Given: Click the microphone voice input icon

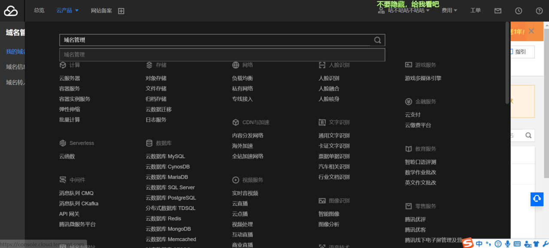Looking at the screenshot, I should (507, 244).
